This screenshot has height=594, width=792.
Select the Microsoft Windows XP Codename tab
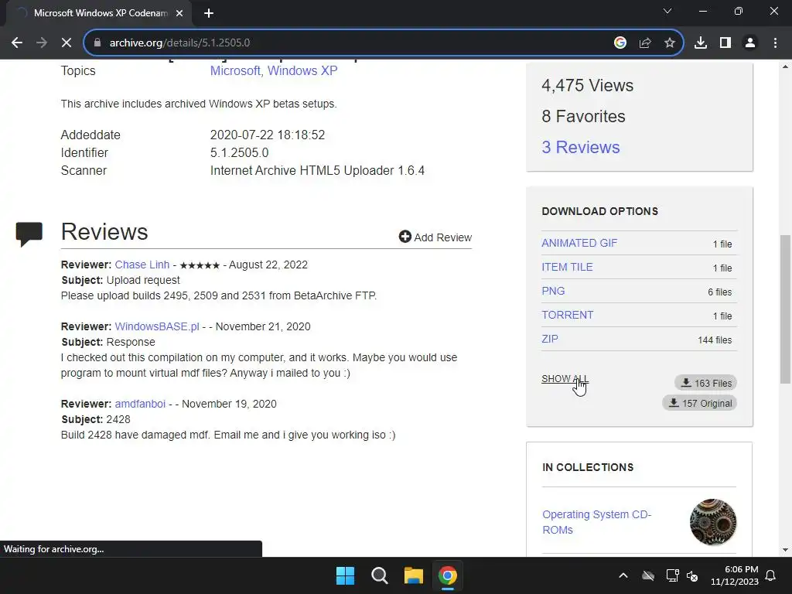[100, 13]
